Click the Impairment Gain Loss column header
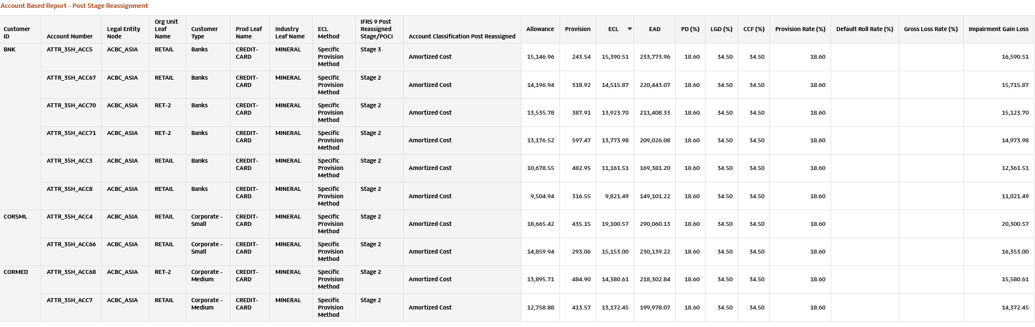Image resolution: width=1035 pixels, height=327 pixels. point(998,29)
